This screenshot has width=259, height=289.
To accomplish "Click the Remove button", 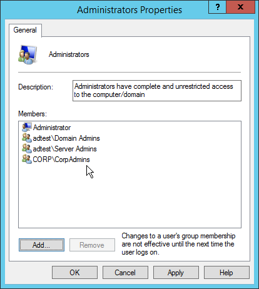I will [x=92, y=245].
